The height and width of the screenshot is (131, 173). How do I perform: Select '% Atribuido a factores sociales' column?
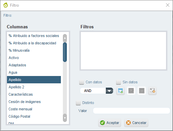point(34,36)
